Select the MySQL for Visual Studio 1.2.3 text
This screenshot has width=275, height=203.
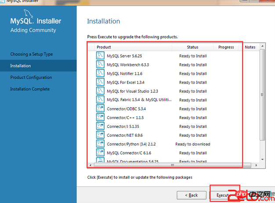coord(132,91)
